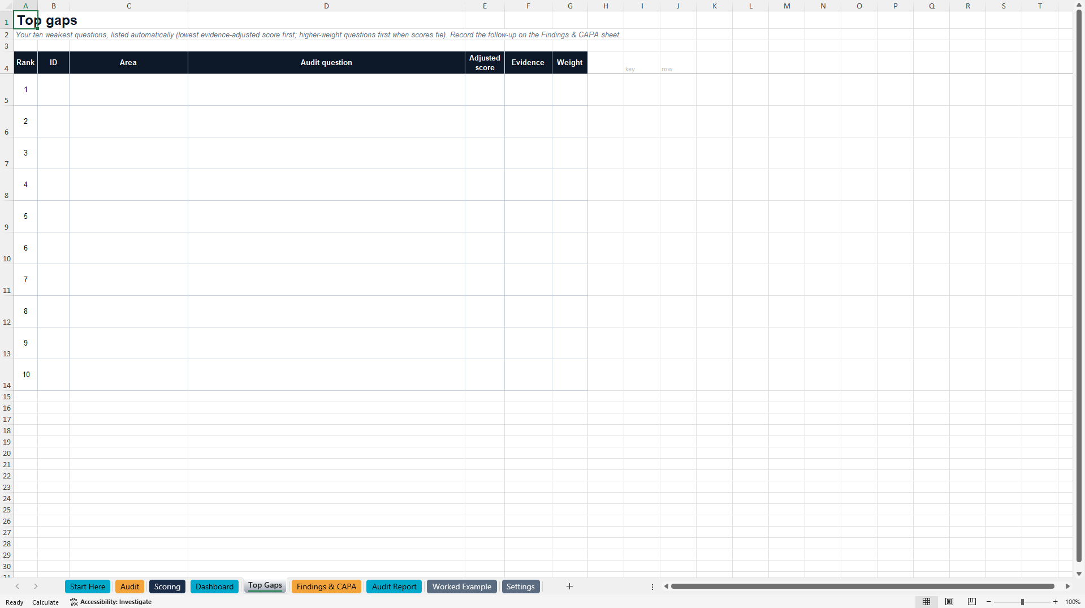Select the Audit question header cell
The width and height of the screenshot is (1085, 608).
click(x=326, y=63)
